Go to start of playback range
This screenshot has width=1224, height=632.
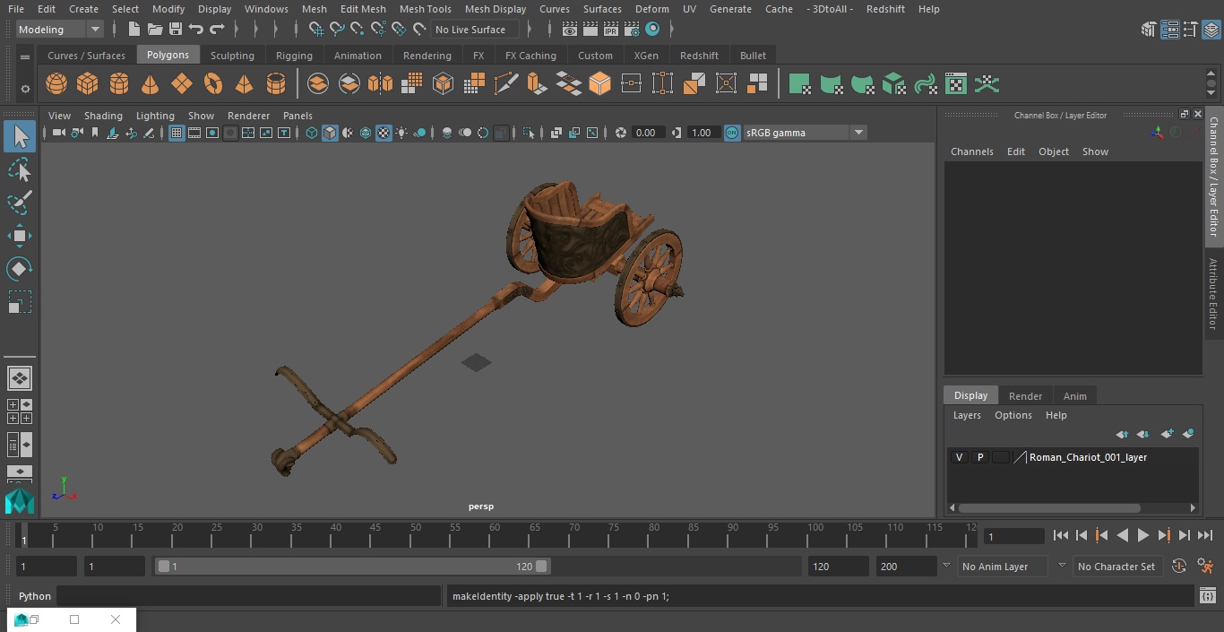point(1060,535)
